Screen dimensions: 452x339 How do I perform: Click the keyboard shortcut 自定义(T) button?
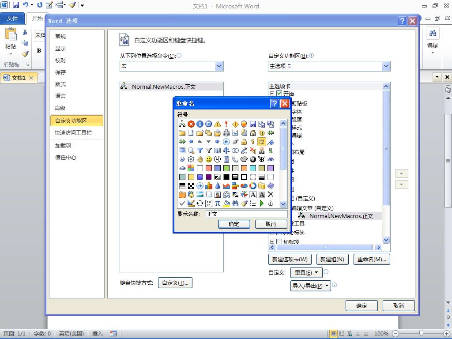point(175,283)
